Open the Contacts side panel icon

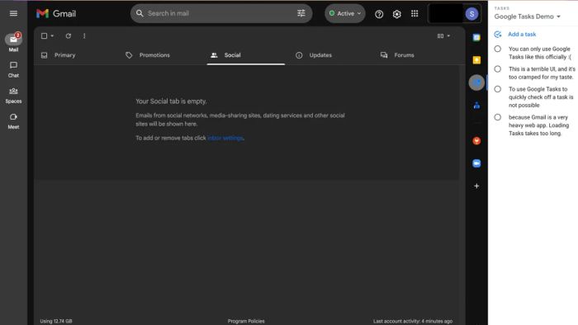(476, 106)
